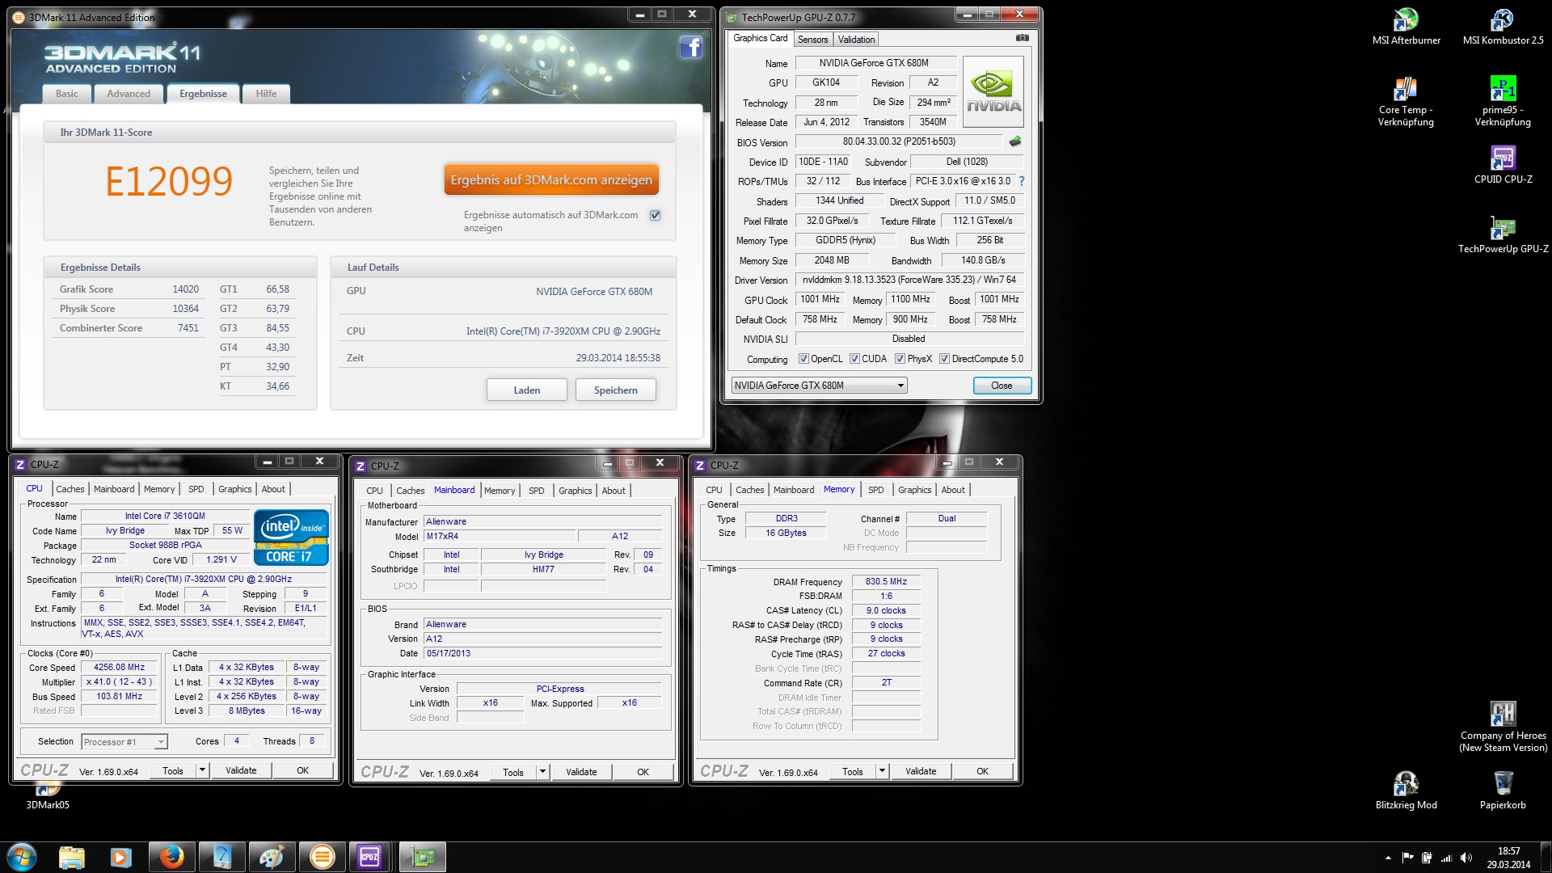The height and width of the screenshot is (873, 1552).
Task: Open TechPowerUp GPU-Z desktop icon
Action: coord(1503,235)
